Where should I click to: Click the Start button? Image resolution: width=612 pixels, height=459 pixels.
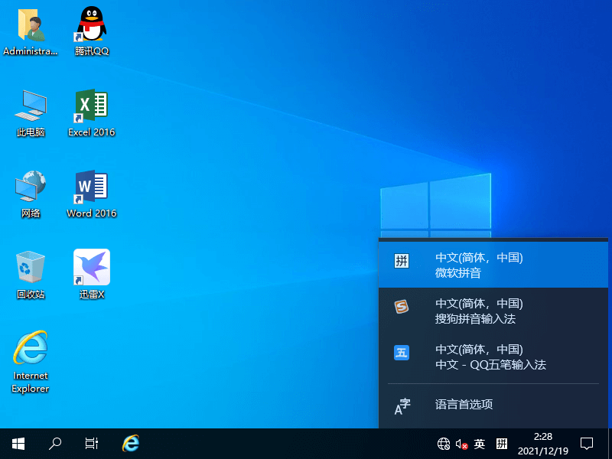(18, 443)
